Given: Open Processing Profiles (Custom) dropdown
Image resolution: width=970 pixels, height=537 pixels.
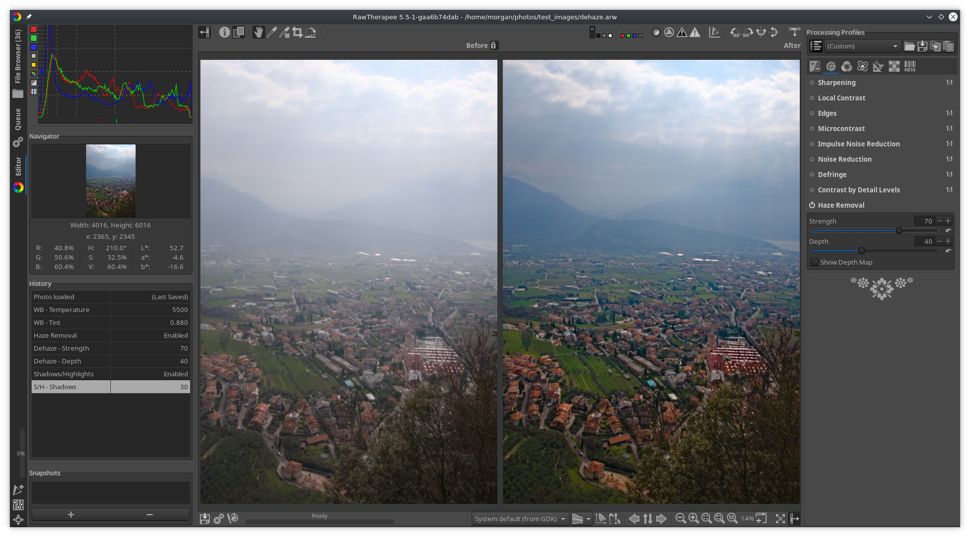Looking at the screenshot, I should pyautogui.click(x=862, y=46).
